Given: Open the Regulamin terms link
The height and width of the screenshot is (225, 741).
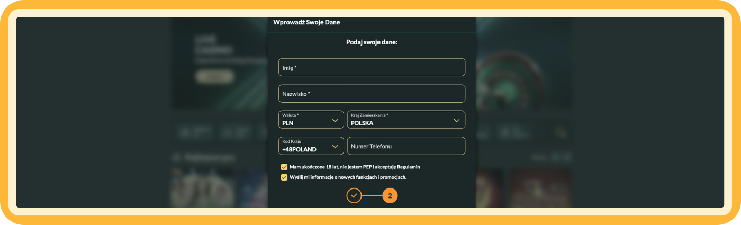Looking at the screenshot, I should click(x=406, y=167).
